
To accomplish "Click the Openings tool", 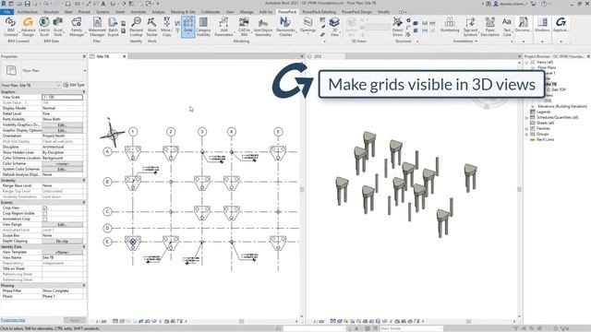I will [308, 26].
